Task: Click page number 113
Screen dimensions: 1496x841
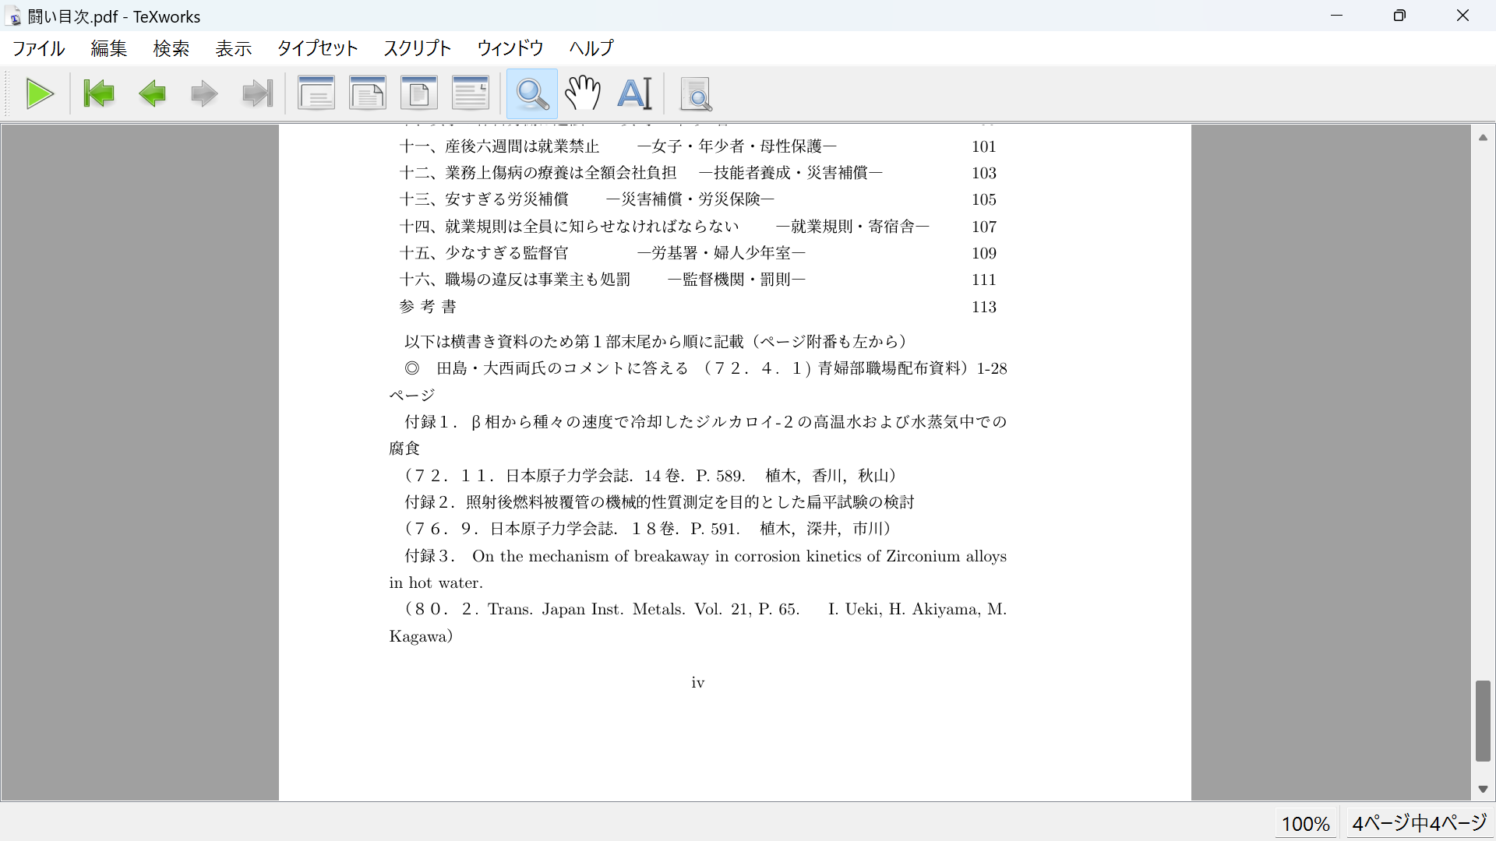Action: coord(984,307)
